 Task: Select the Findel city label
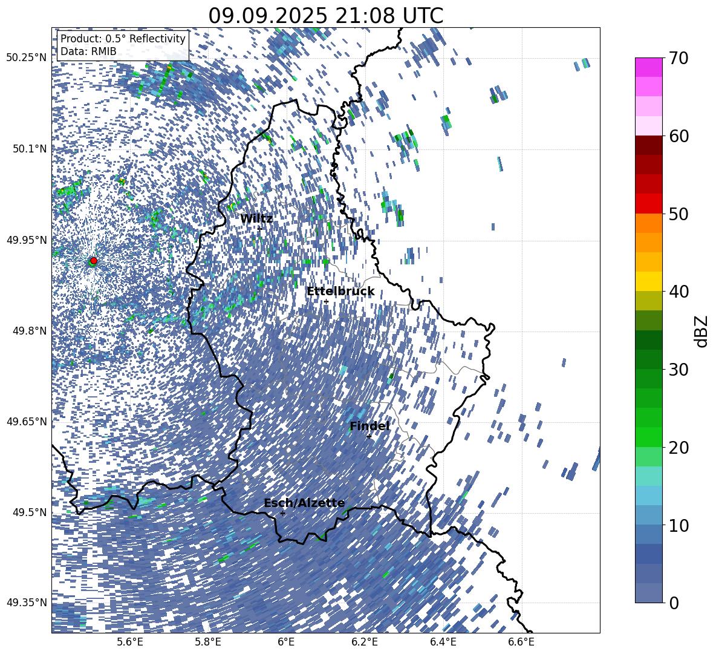point(369,426)
